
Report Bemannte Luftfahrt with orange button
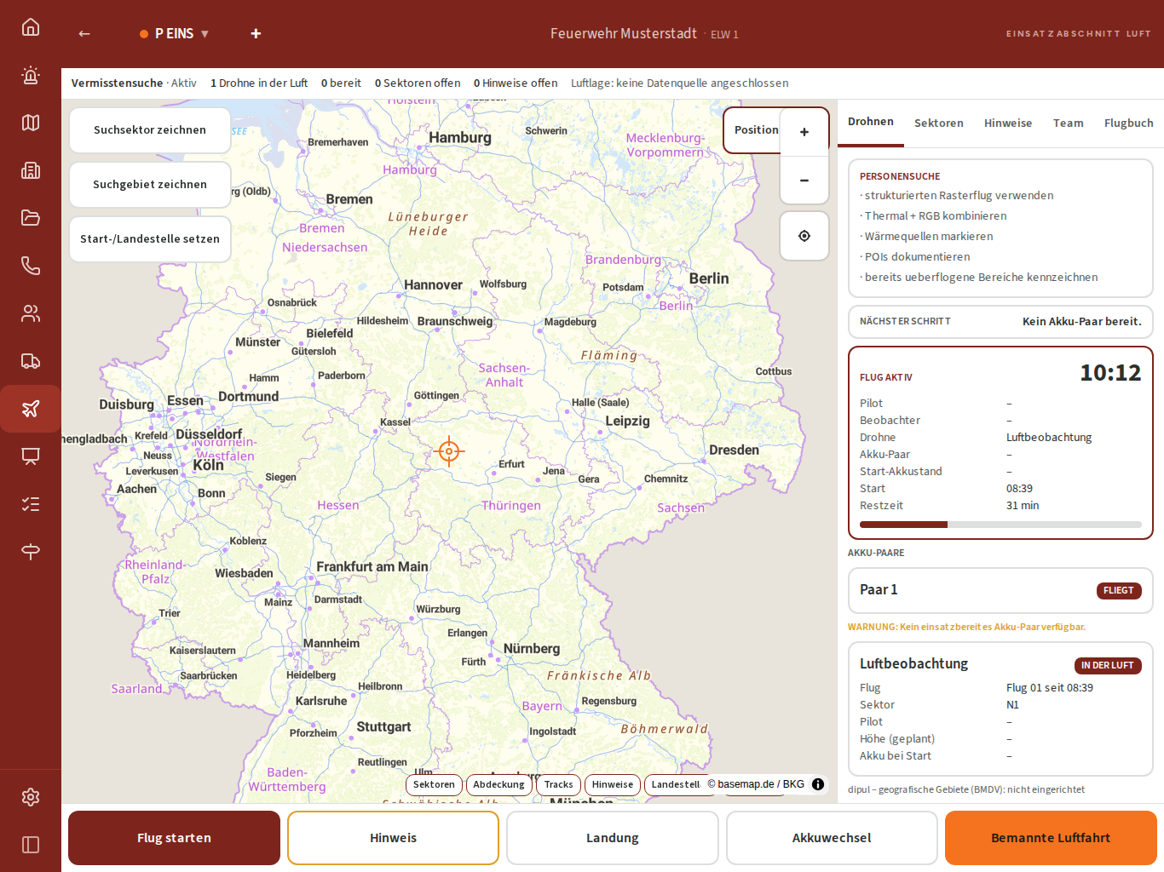1051,838
